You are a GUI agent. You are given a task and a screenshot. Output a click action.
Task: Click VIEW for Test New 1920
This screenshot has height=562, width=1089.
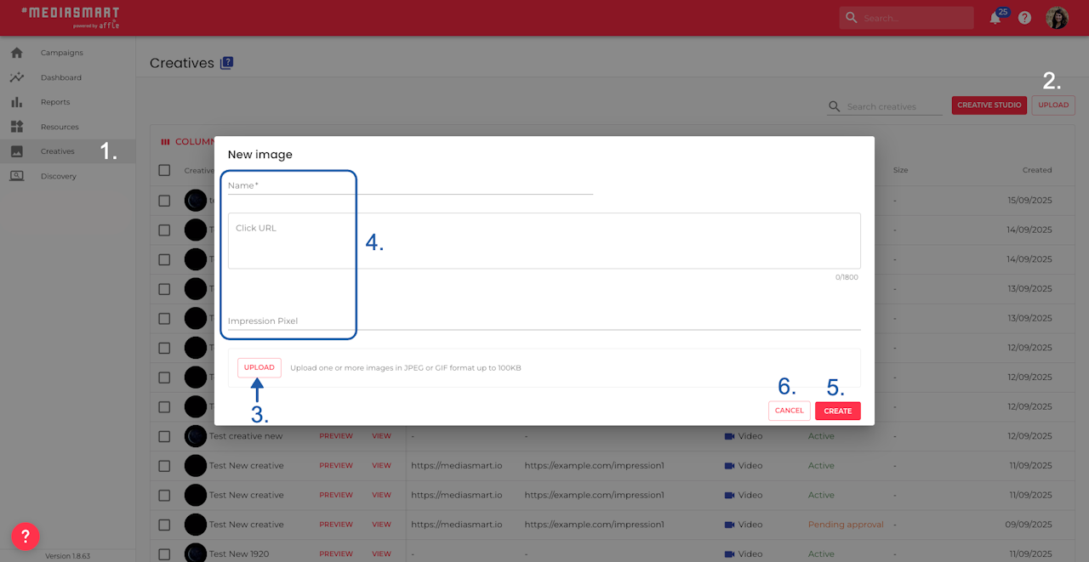pyautogui.click(x=381, y=553)
